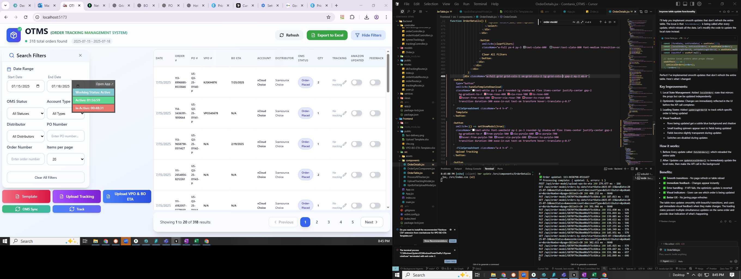Image resolution: width=741 pixels, height=279 pixels.
Task: Open Search view icon in Cursor
Action: 408,11
